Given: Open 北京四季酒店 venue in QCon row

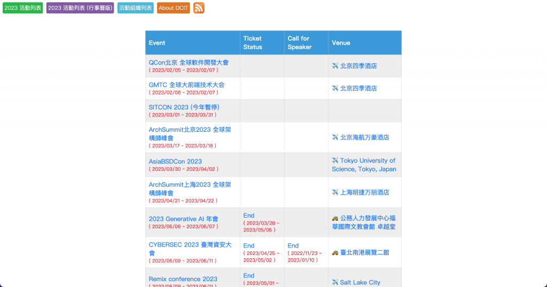Looking at the screenshot, I should [x=358, y=66].
